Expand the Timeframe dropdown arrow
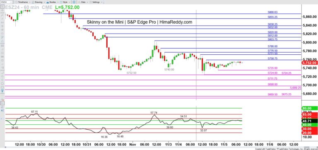 click(x=30, y=2)
